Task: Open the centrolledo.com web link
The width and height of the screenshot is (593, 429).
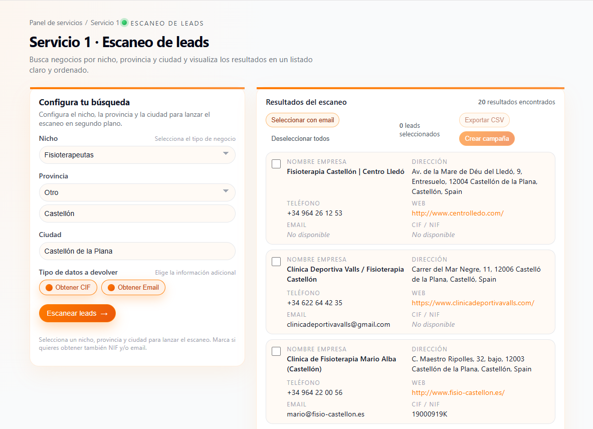Action: tap(458, 213)
